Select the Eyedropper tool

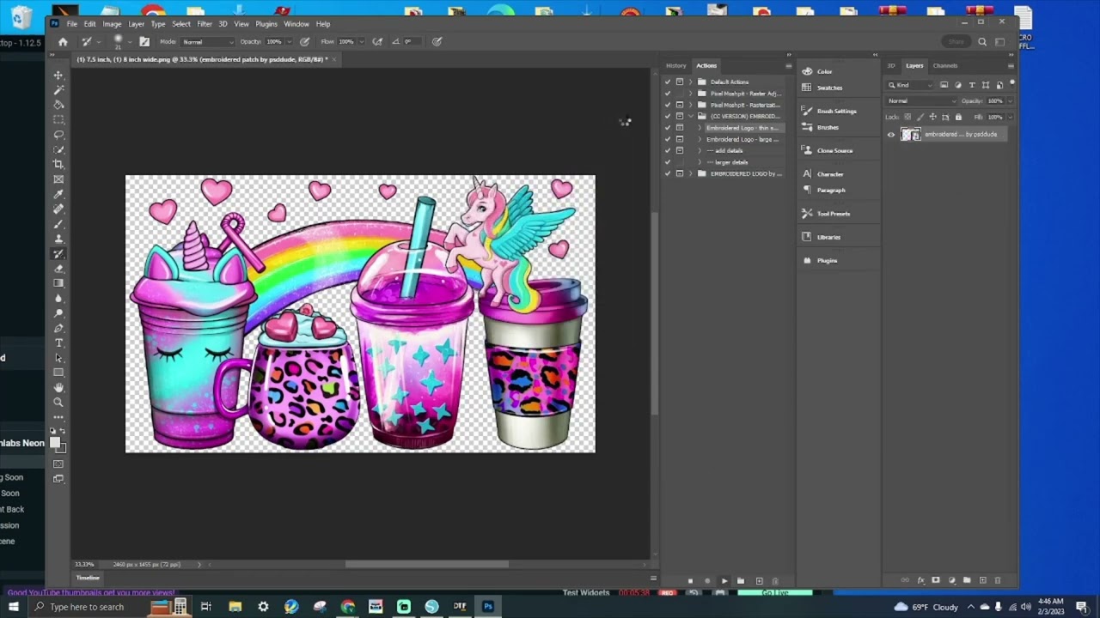58,194
